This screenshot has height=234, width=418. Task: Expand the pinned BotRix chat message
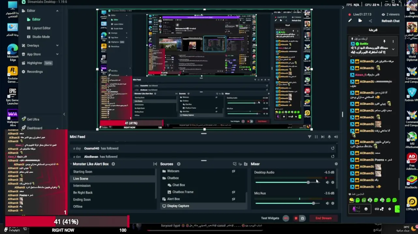[x=393, y=49]
